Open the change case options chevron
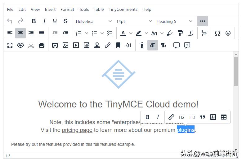This screenshot has width=242, height=161. (162, 33)
